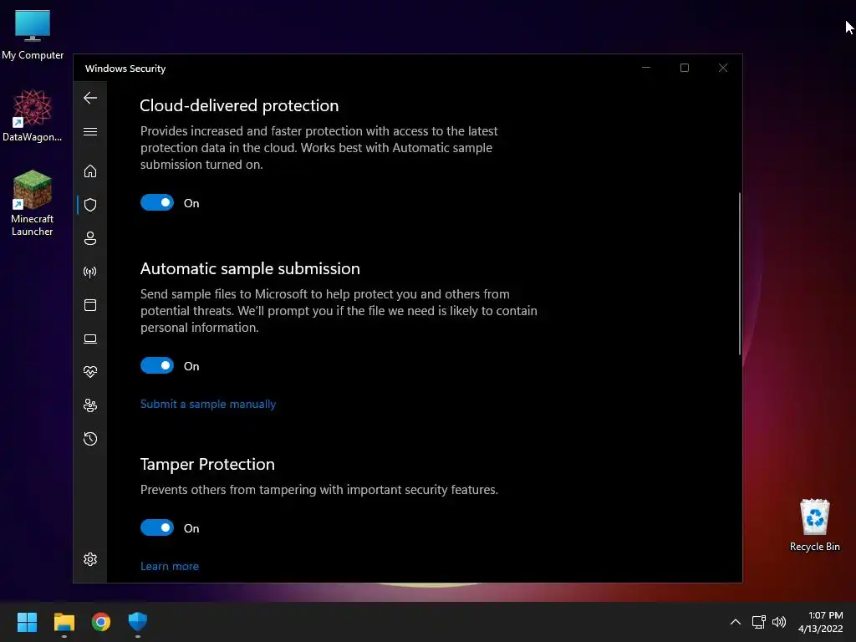Open Family options icon
Image resolution: width=856 pixels, height=642 pixels.
click(90, 405)
